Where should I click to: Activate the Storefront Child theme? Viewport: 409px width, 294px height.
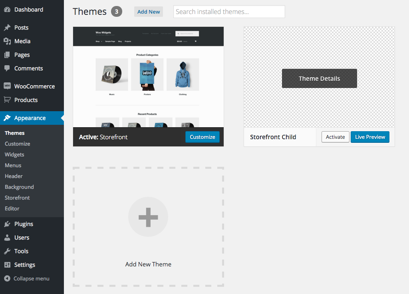point(335,137)
